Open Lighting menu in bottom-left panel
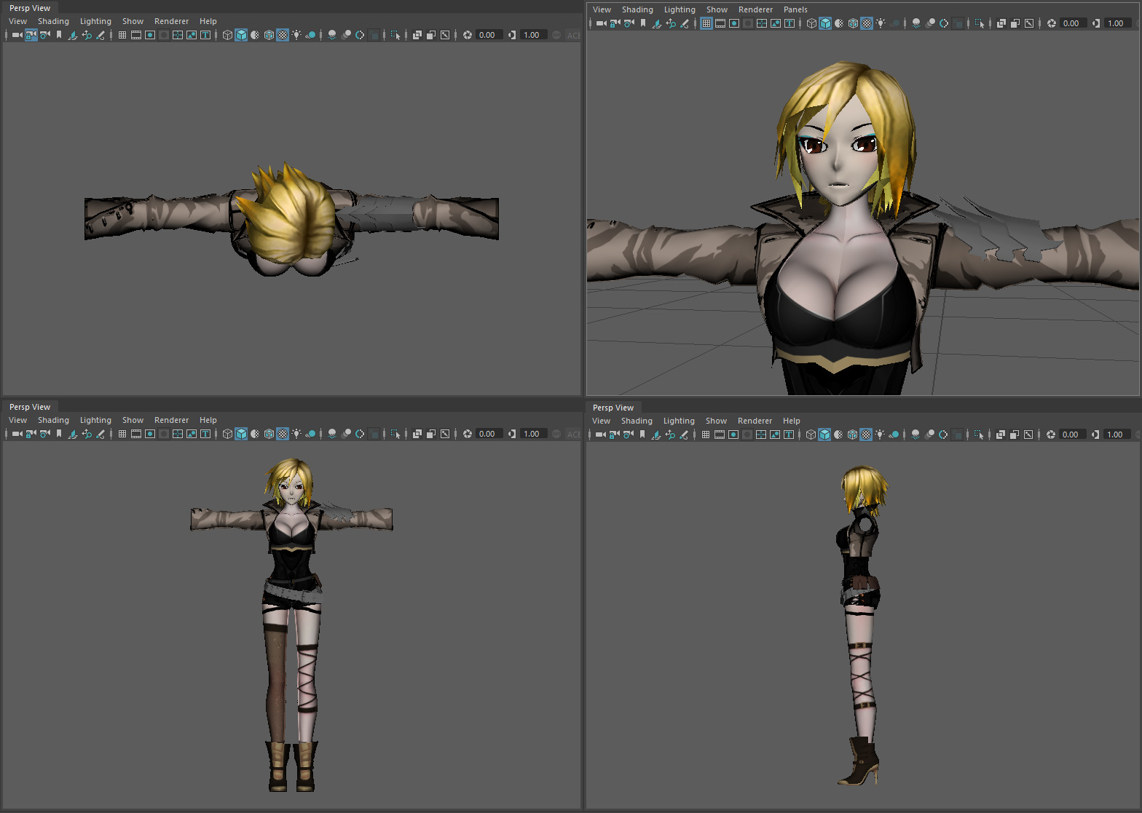This screenshot has width=1142, height=813. click(x=95, y=420)
